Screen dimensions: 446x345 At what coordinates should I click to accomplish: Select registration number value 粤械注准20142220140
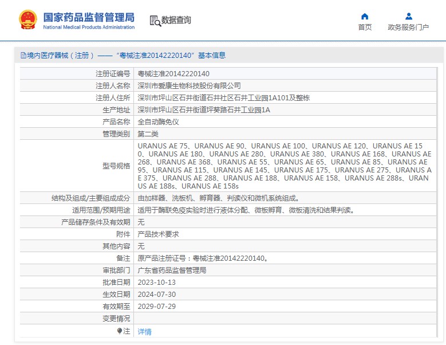(173, 74)
